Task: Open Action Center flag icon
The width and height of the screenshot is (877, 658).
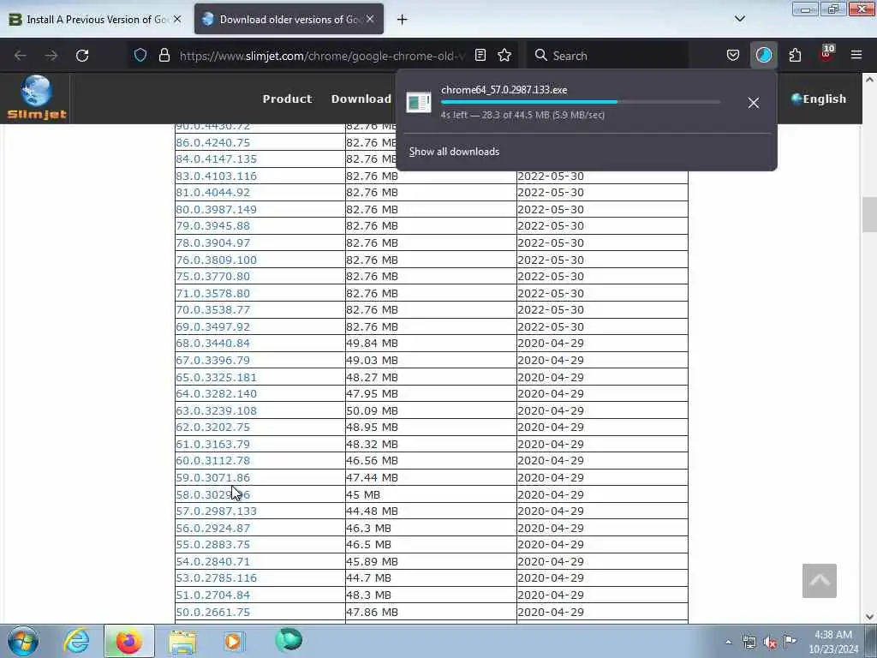Action: click(790, 641)
